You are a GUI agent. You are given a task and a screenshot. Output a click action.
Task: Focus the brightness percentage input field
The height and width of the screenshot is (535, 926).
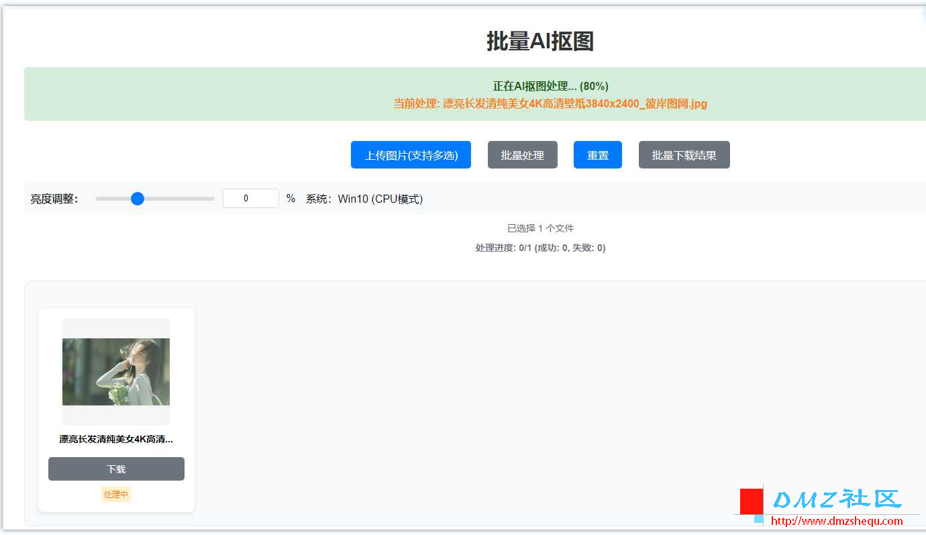[250, 199]
